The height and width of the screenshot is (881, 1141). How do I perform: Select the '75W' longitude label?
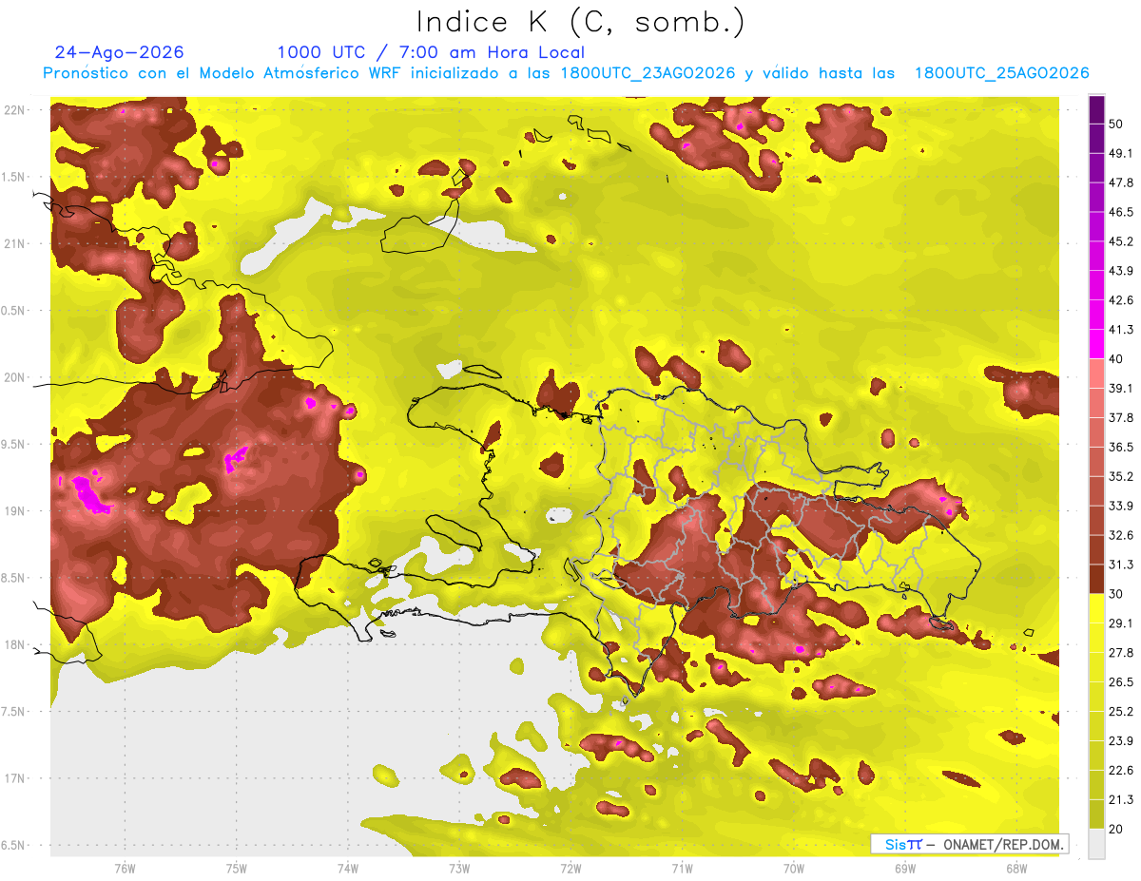(x=236, y=868)
